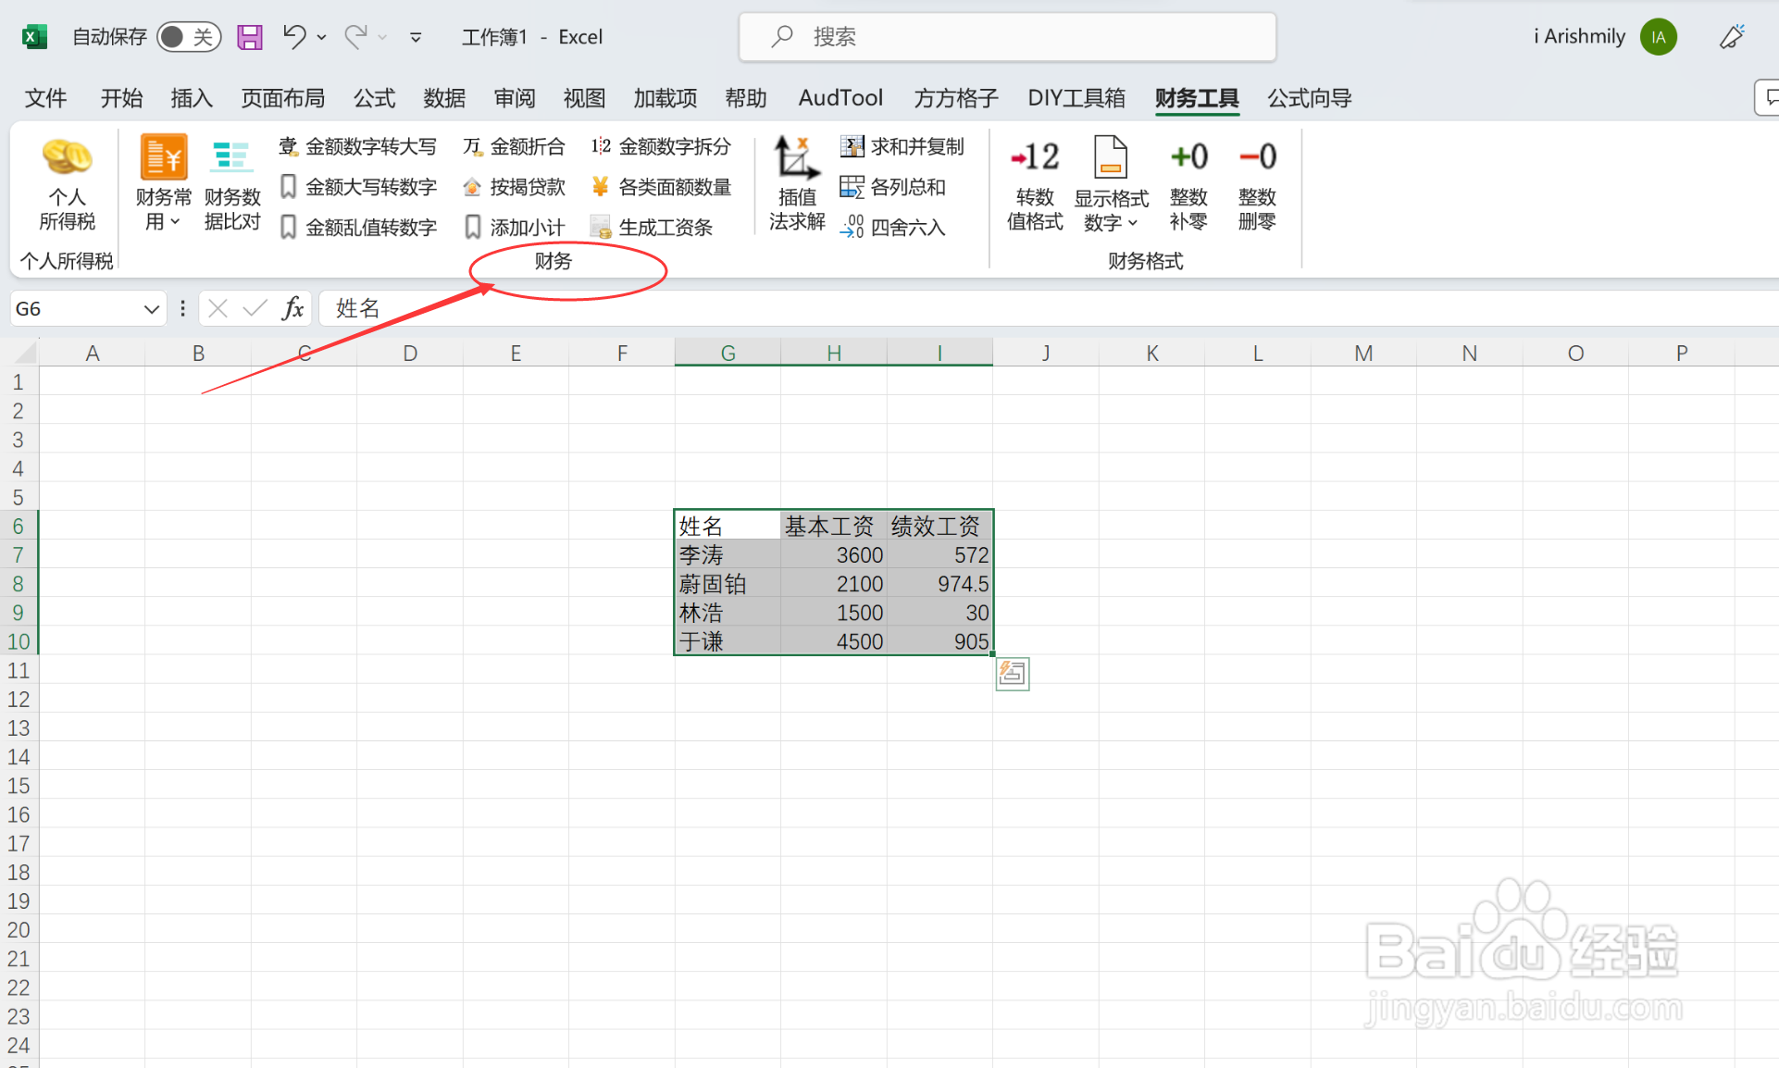Image resolution: width=1779 pixels, height=1068 pixels.
Task: Open the DIY工具箱 tab
Action: [x=1076, y=98]
